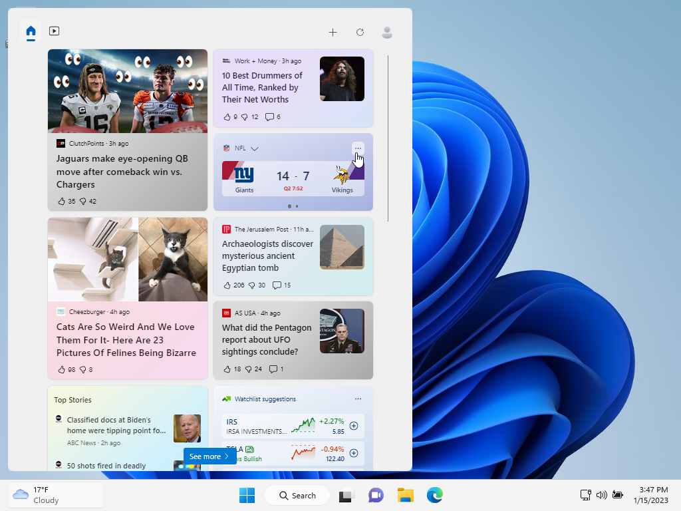The image size is (681, 511).
Task: Like the Cats Are So Weird article
Action: point(61,369)
